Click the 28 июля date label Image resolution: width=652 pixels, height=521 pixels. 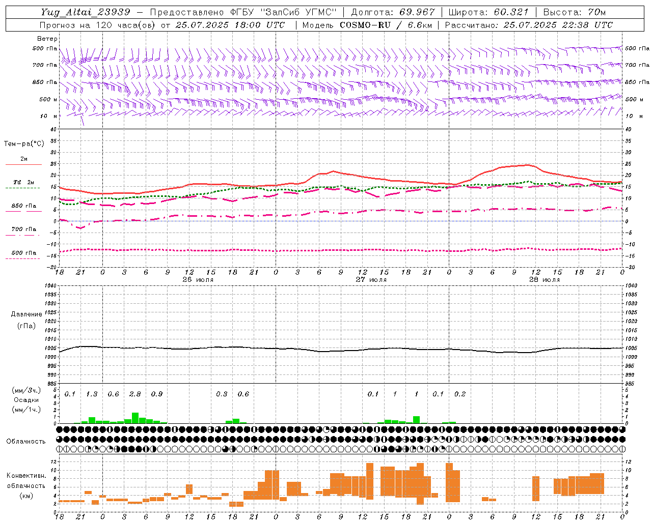tap(545, 280)
